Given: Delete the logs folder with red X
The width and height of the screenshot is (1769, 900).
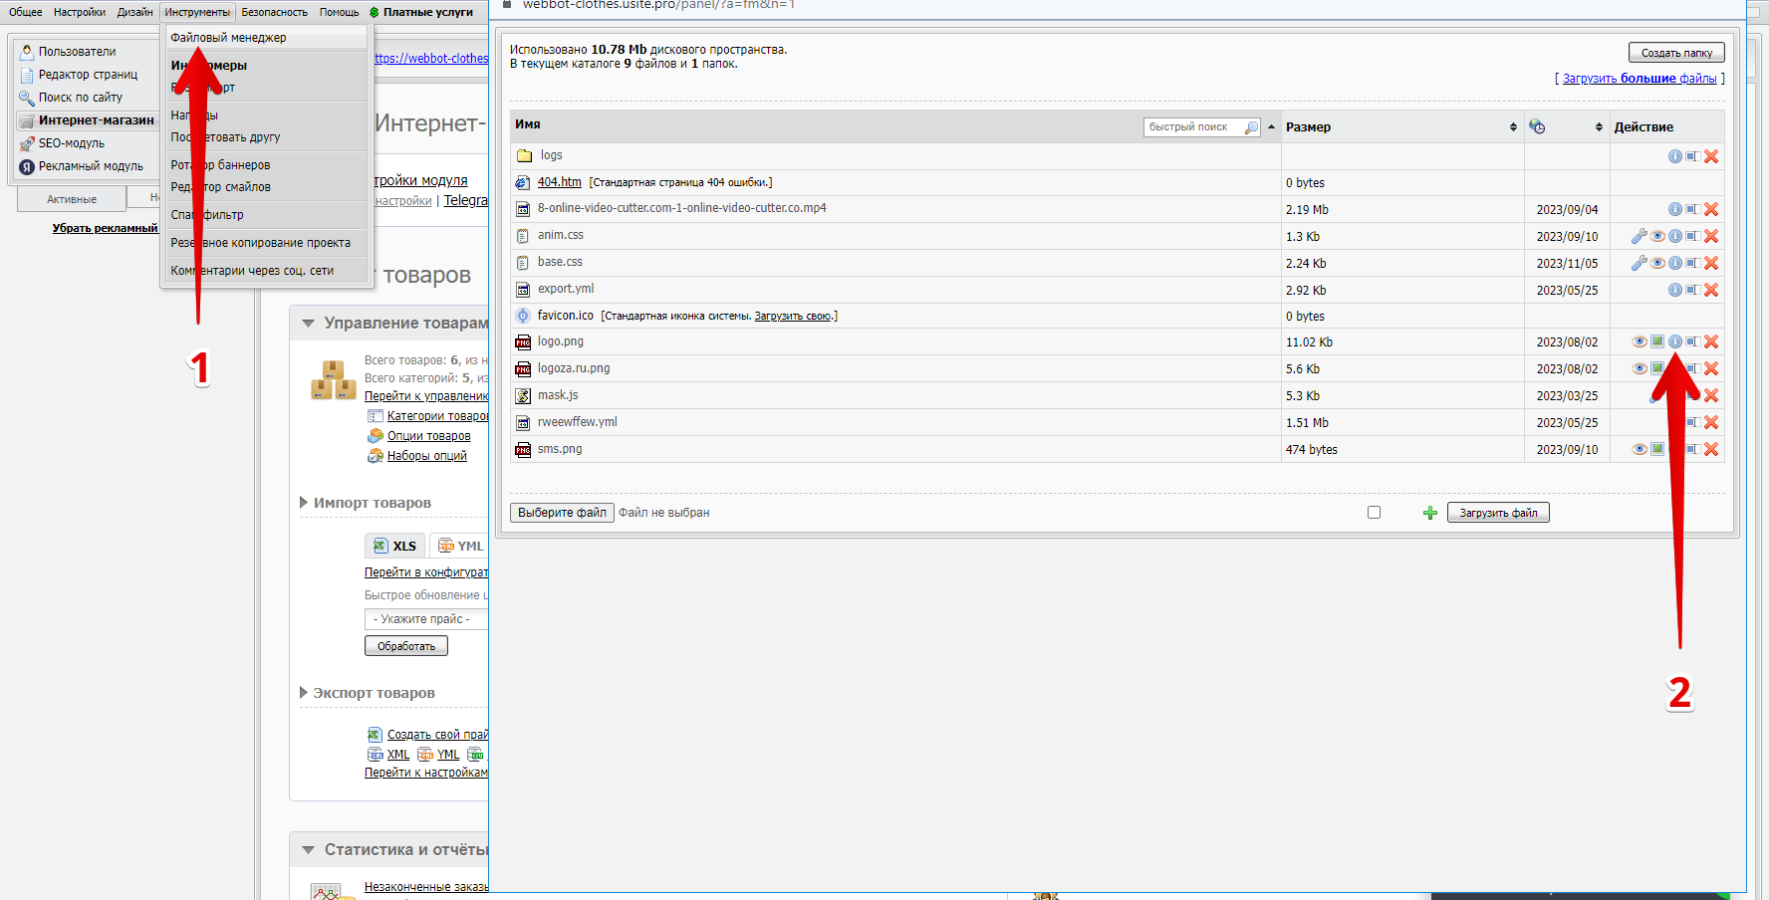Looking at the screenshot, I should click(x=1711, y=156).
